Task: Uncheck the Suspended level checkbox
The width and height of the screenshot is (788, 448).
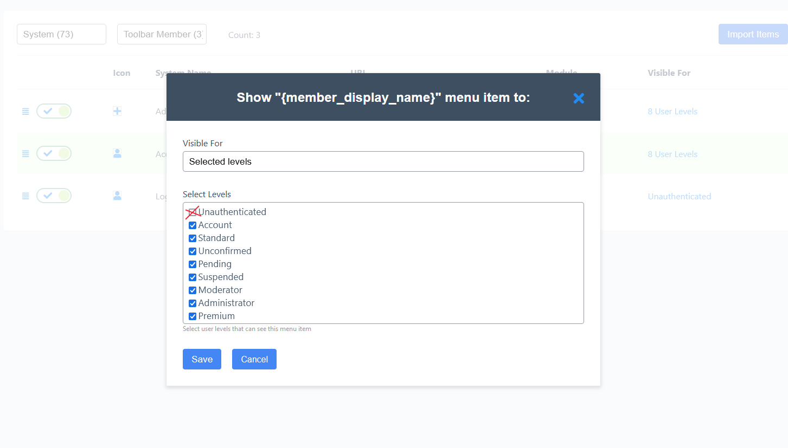Action: (193, 277)
